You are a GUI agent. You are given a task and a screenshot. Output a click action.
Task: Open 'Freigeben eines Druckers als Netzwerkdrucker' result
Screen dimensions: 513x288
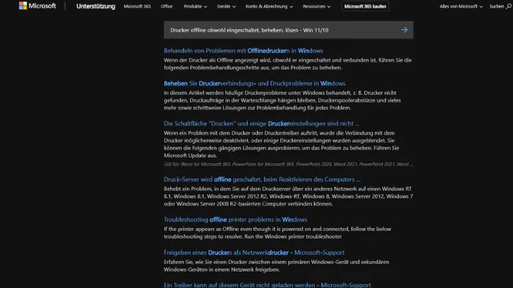pyautogui.click(x=254, y=253)
